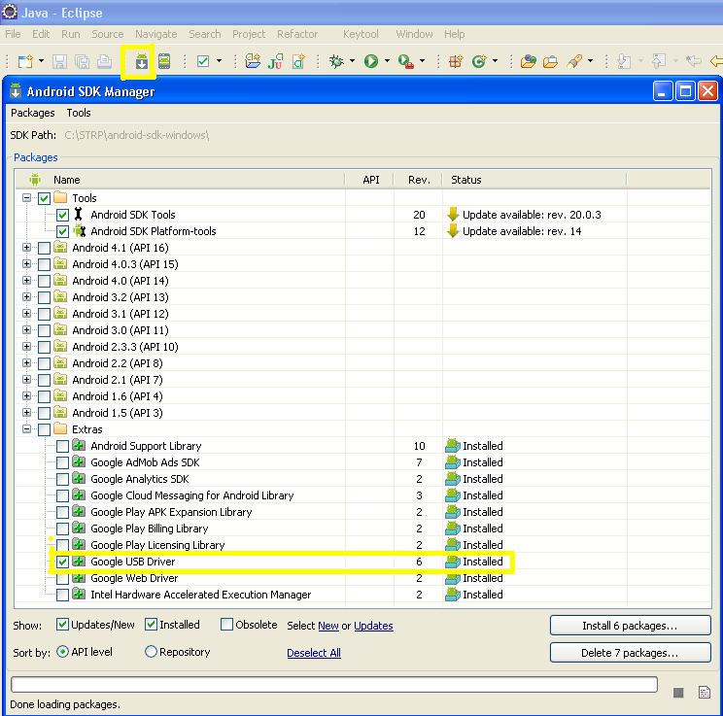The width and height of the screenshot is (723, 716).
Task: Uncheck the Tools folder checkbox
Action: click(45, 199)
